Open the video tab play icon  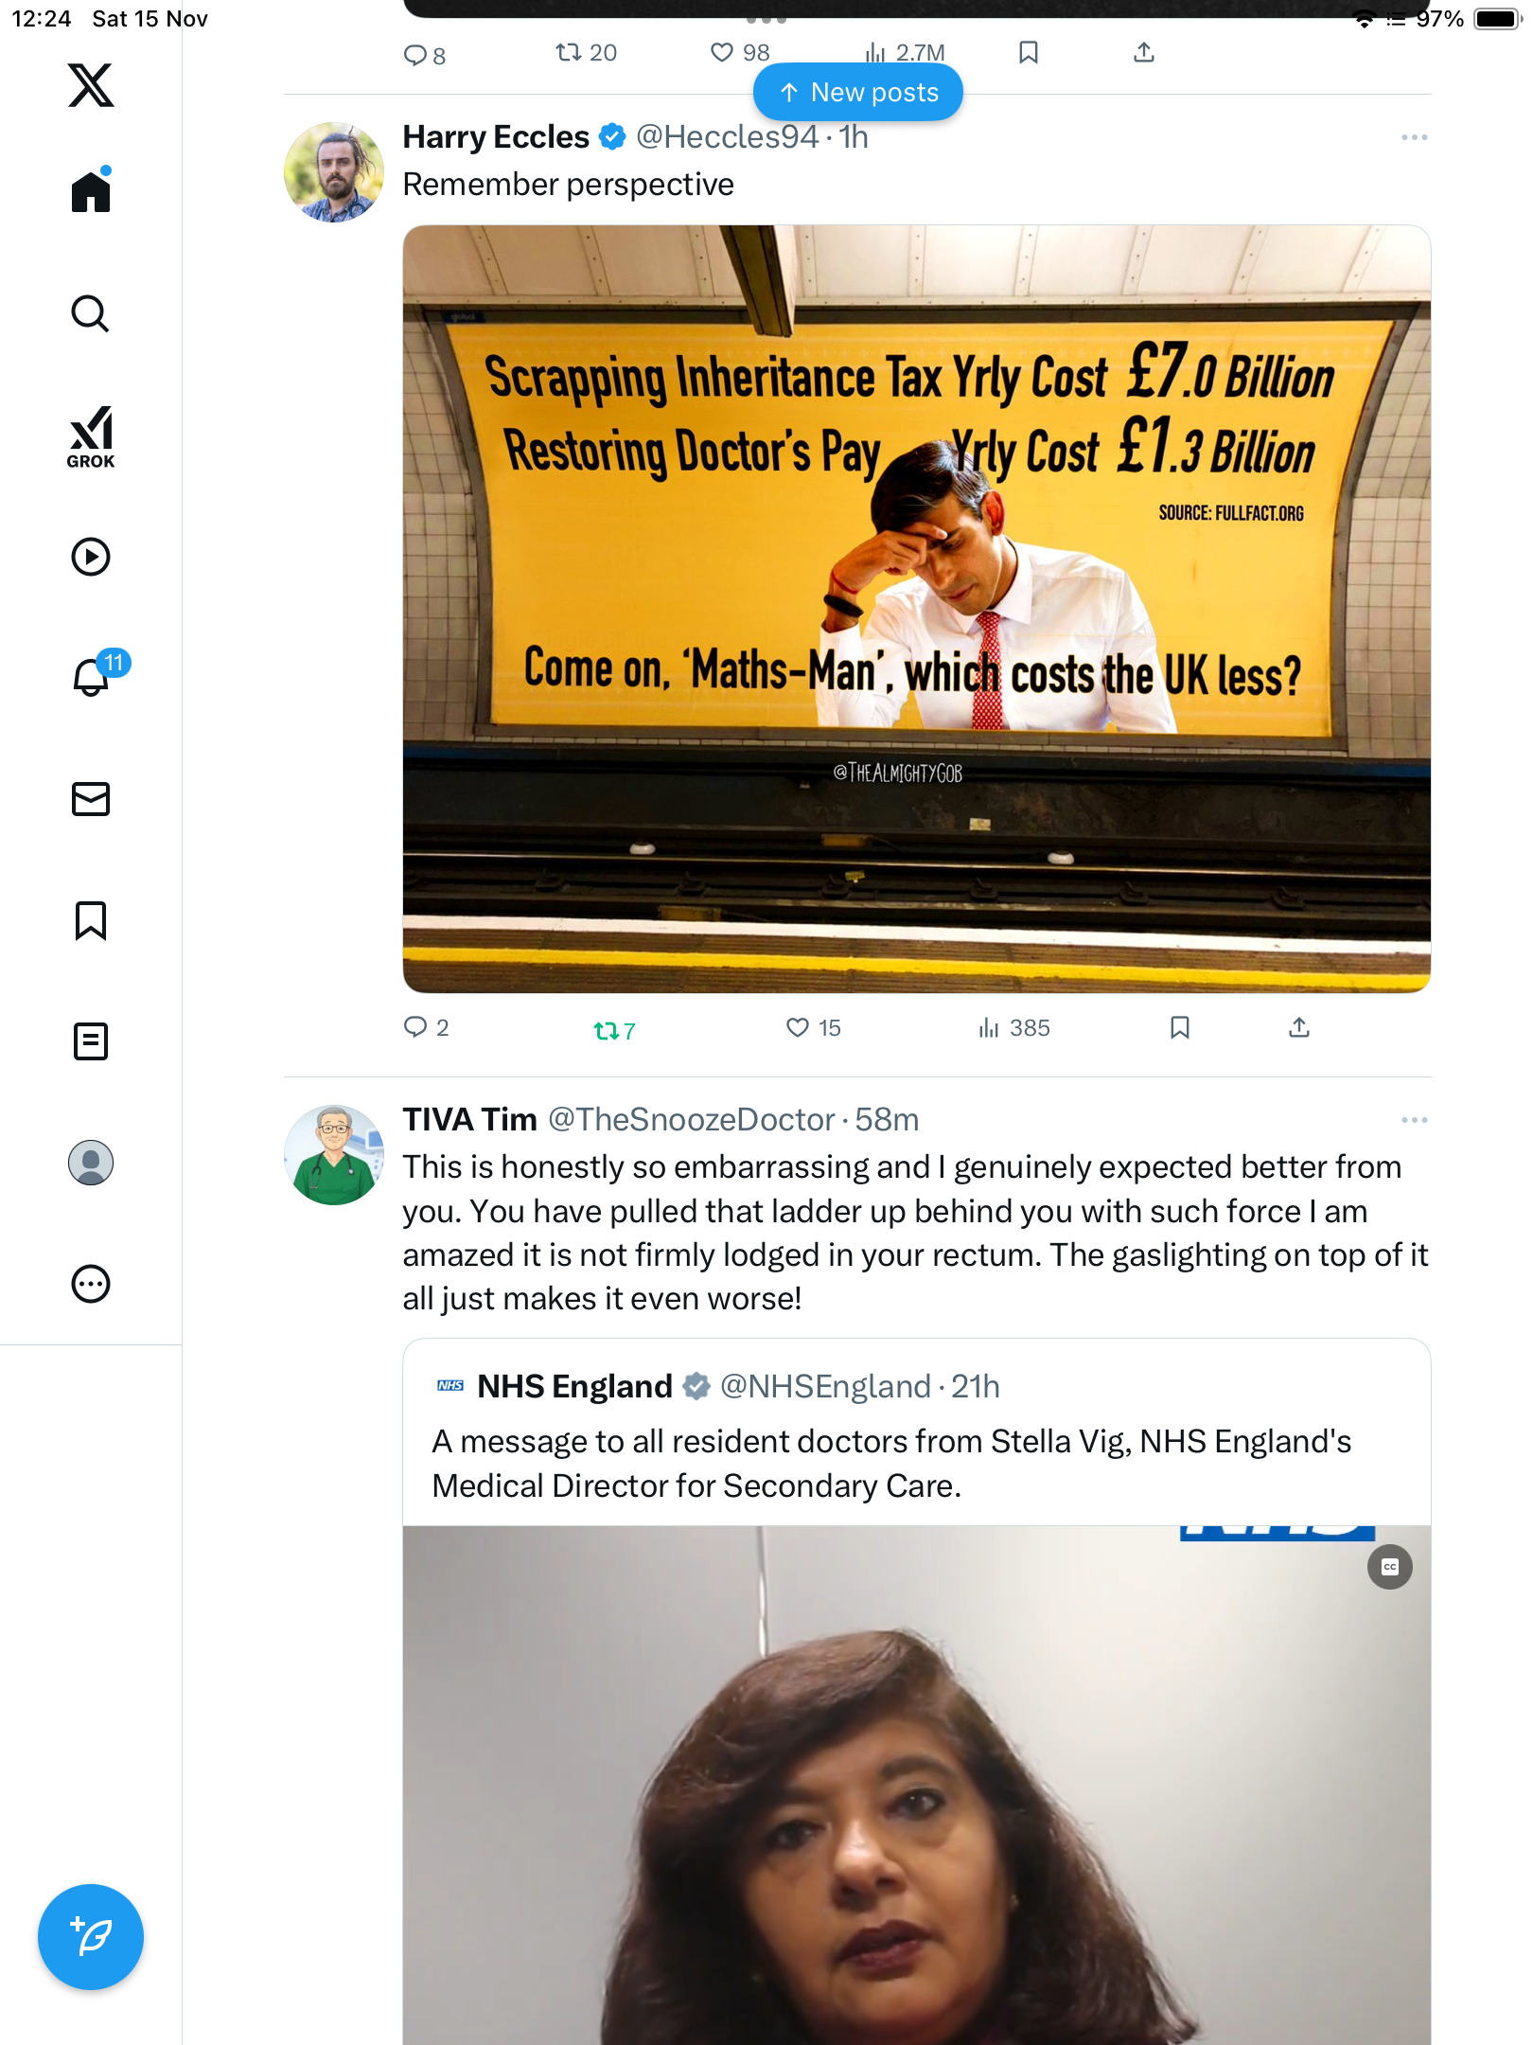pos(91,557)
